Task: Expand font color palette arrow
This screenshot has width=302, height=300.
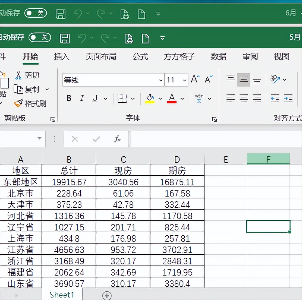Action: pos(182,99)
